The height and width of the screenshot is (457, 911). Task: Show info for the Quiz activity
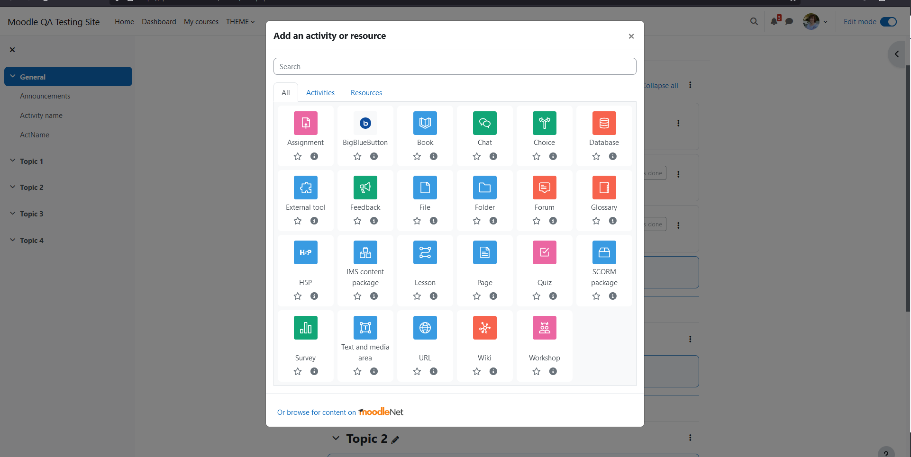click(553, 296)
